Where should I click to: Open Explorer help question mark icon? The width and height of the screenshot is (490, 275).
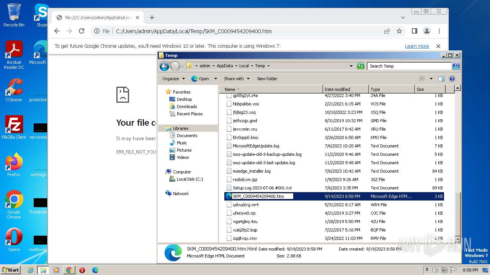click(x=452, y=79)
